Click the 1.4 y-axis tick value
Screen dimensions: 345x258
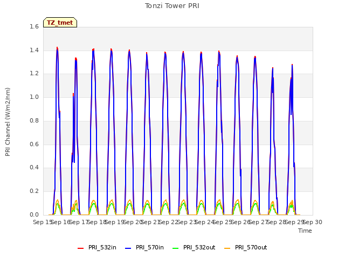pos(34,50)
